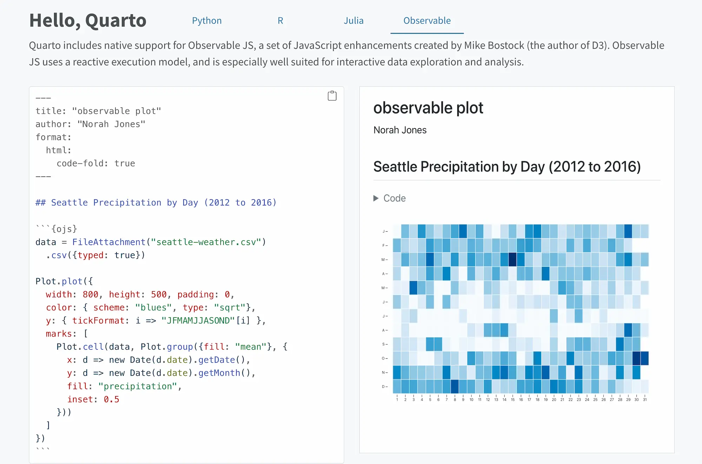The height and width of the screenshot is (464, 702).
Task: Click the darkest March heatmap cell
Action: click(512, 260)
